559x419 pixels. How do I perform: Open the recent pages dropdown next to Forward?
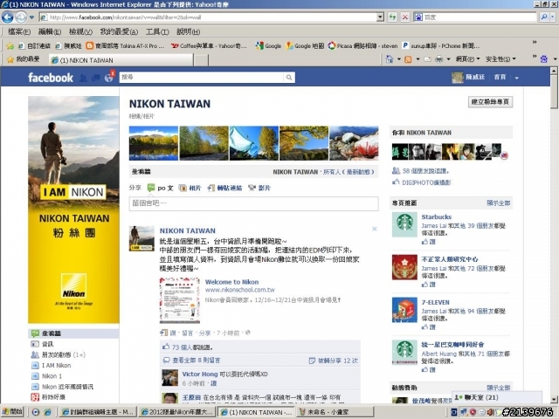pos(31,17)
